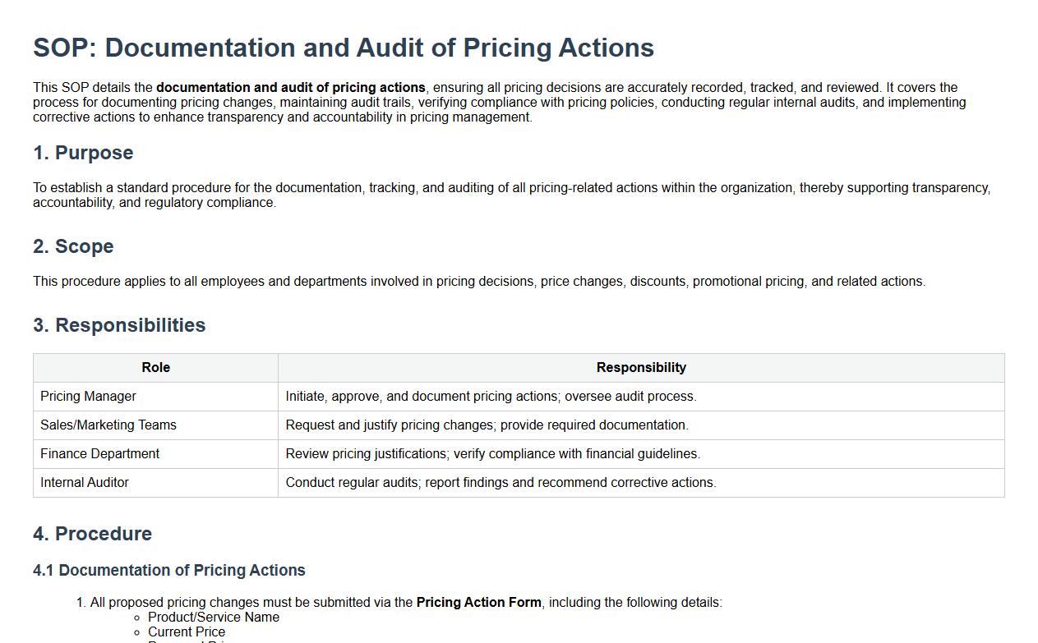Viewport: 1038px width, 643px height.
Task: Click the Purpose section paragraph text
Action: click(x=510, y=195)
